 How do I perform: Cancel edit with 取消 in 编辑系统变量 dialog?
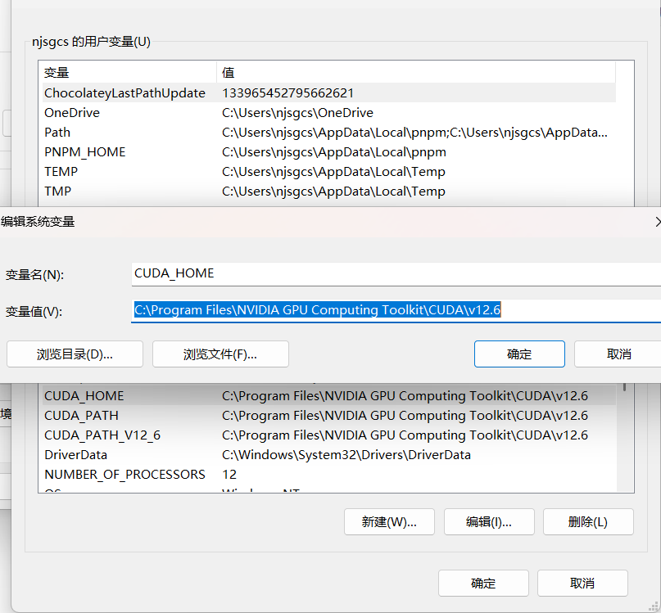coord(618,354)
